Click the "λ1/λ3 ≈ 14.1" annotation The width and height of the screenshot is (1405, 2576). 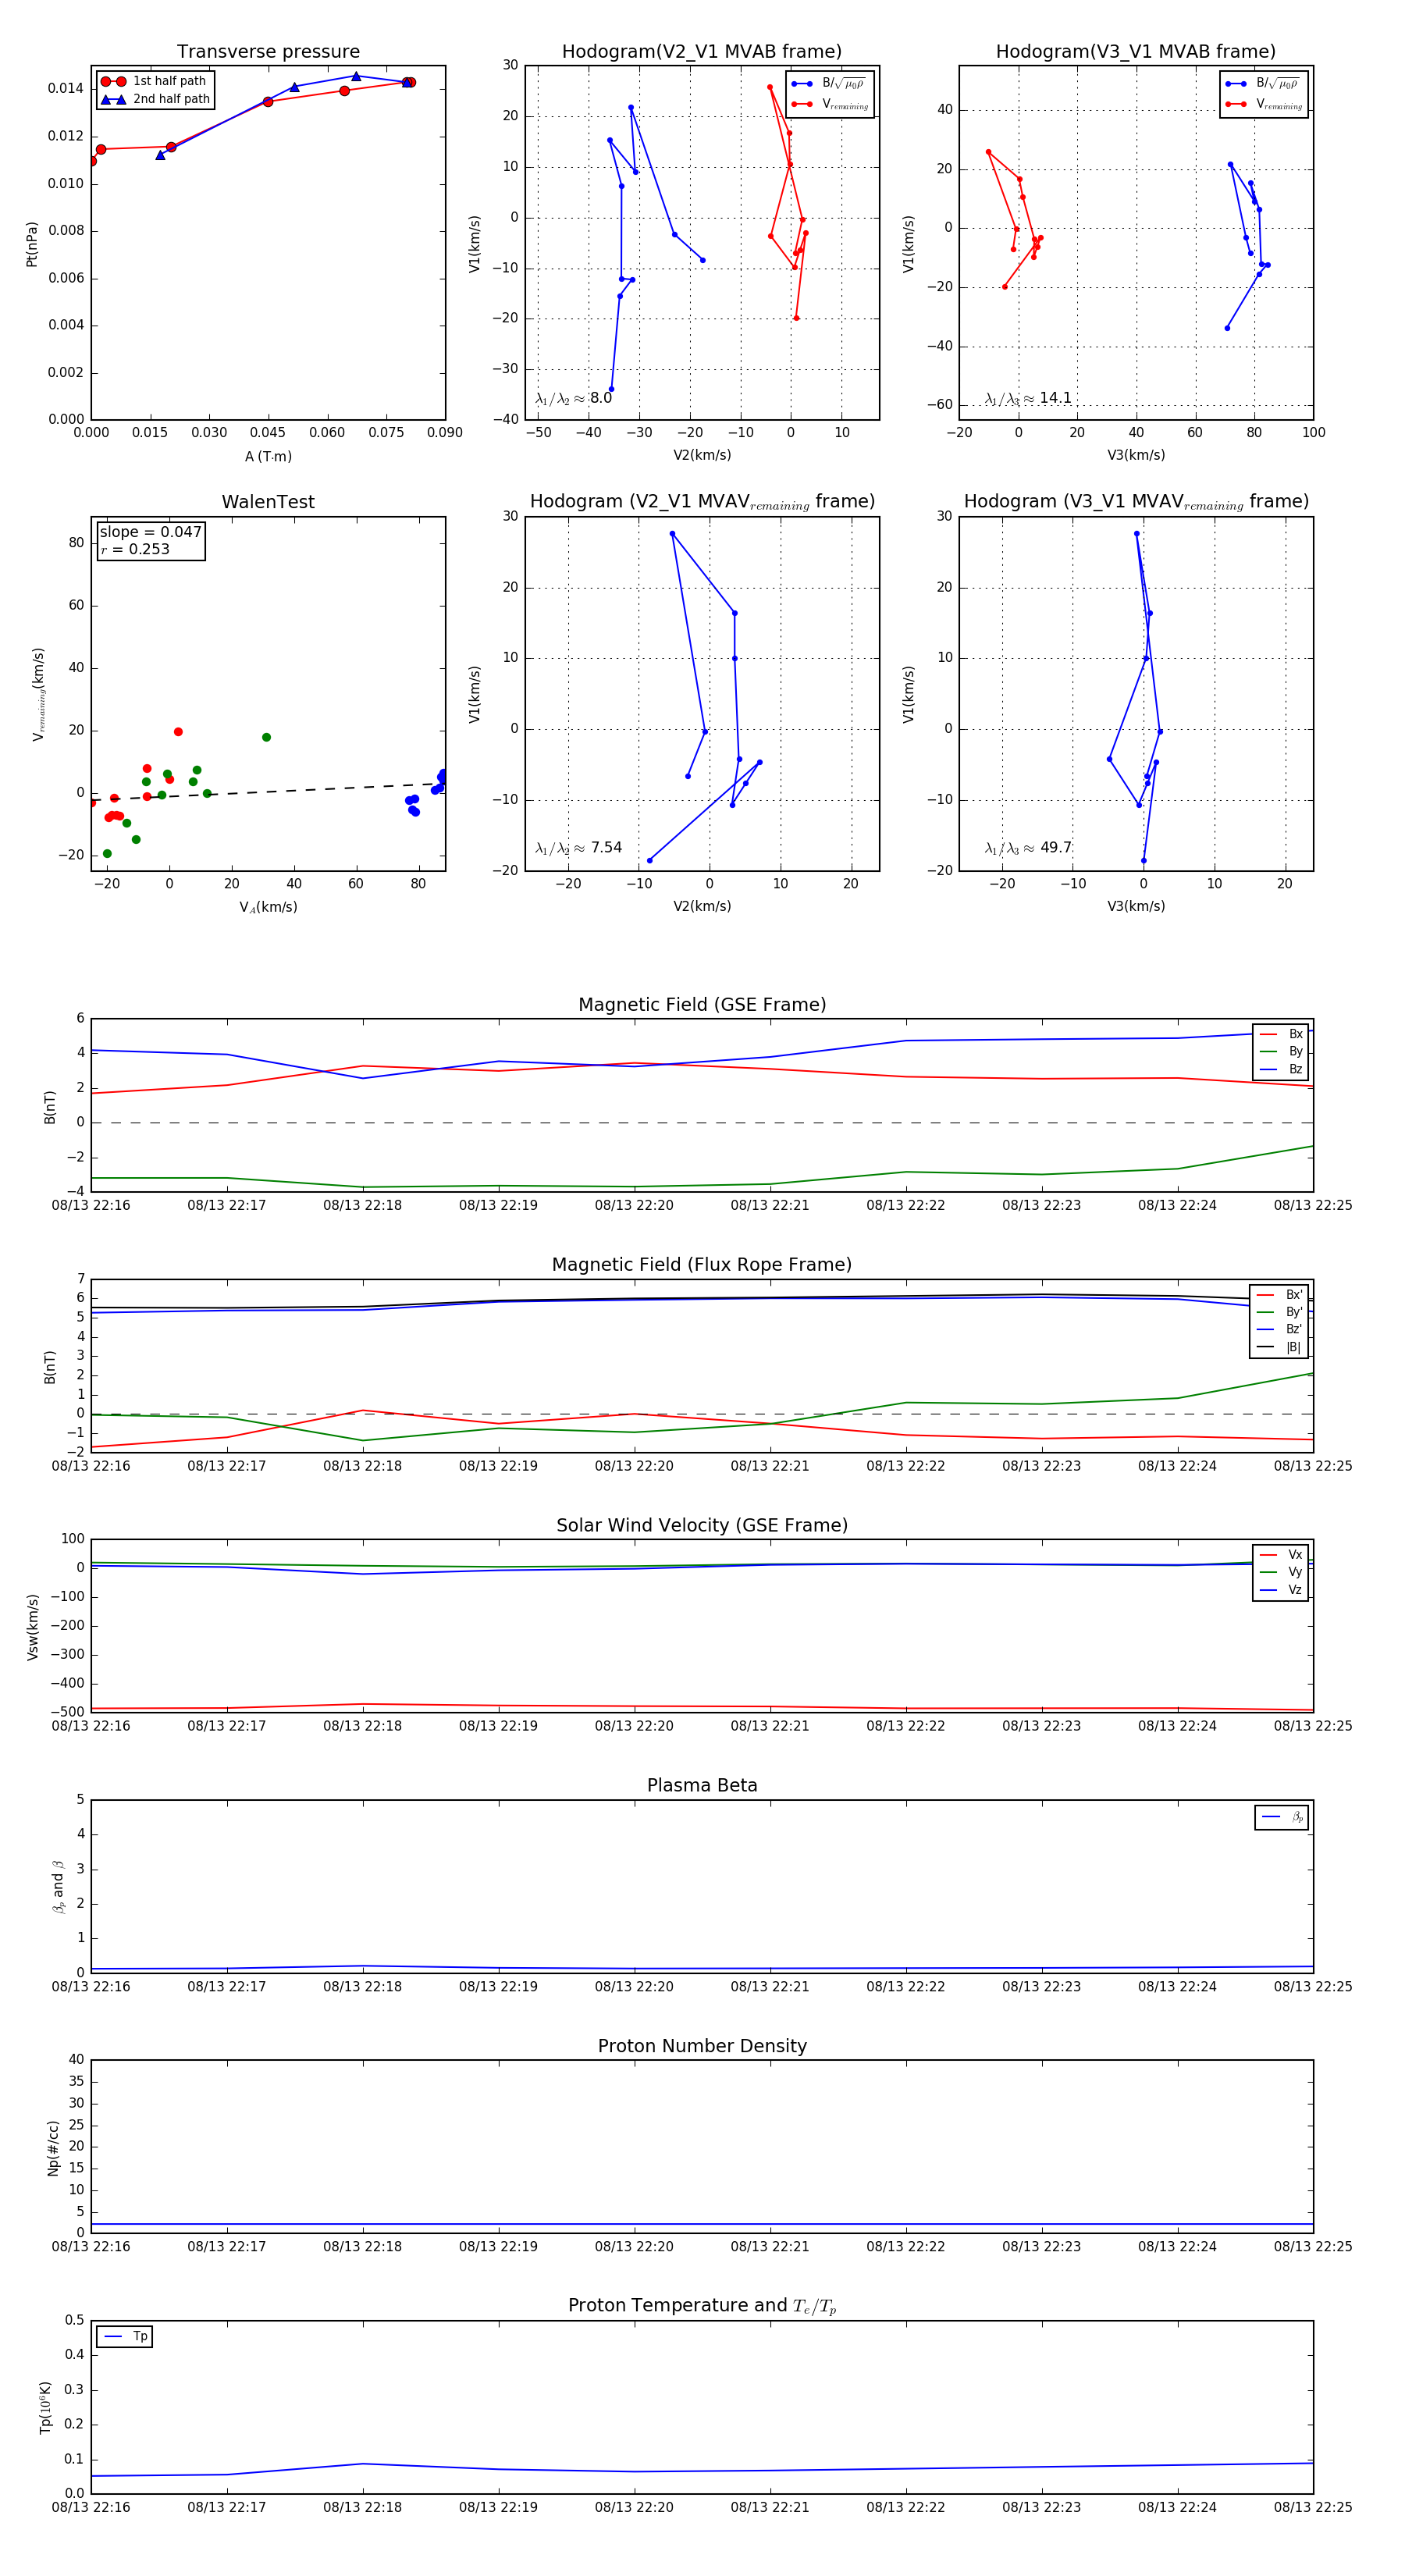point(1028,398)
